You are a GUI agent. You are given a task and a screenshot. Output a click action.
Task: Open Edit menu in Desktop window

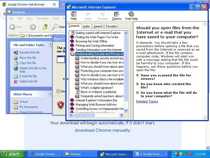pos(20,18)
